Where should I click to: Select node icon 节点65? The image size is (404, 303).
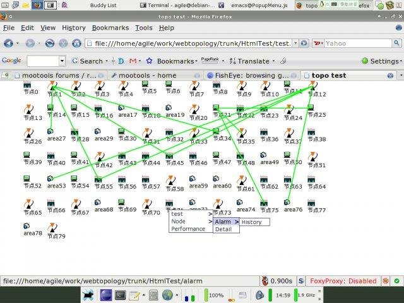tap(28, 204)
